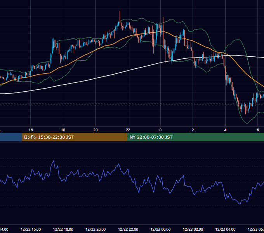Click the 12/23 04:00 date label
The image size is (264, 233).
pyautogui.click(x=225, y=229)
